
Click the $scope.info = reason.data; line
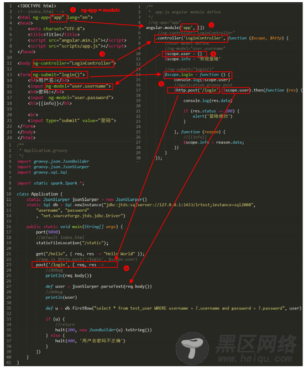click(214, 142)
